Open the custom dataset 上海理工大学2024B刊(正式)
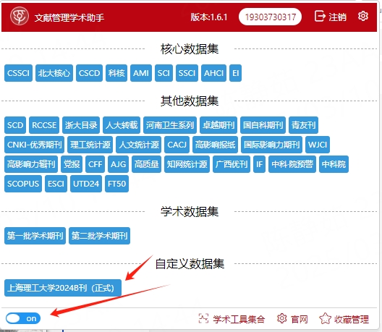382x332 pixels. 63,288
